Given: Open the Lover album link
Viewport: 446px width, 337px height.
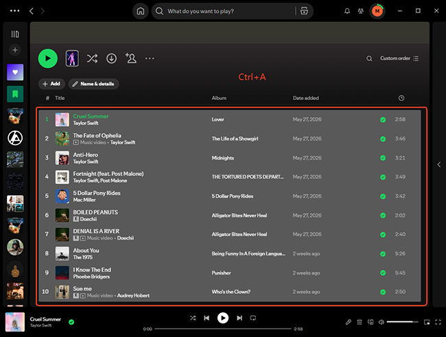Looking at the screenshot, I should pos(218,120).
